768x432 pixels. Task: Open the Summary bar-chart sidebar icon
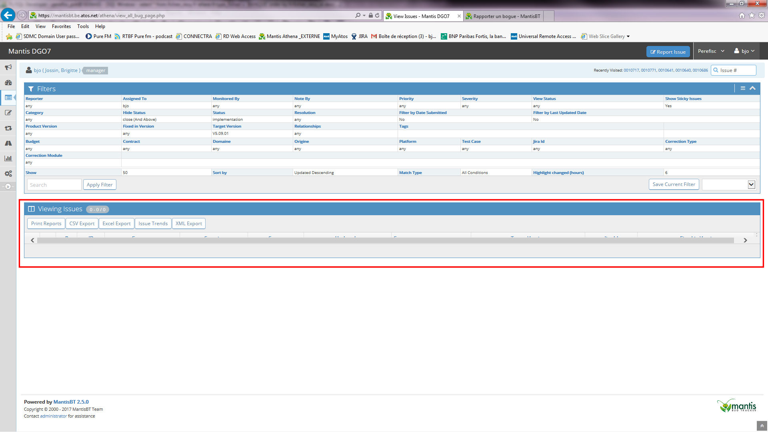tap(8, 158)
